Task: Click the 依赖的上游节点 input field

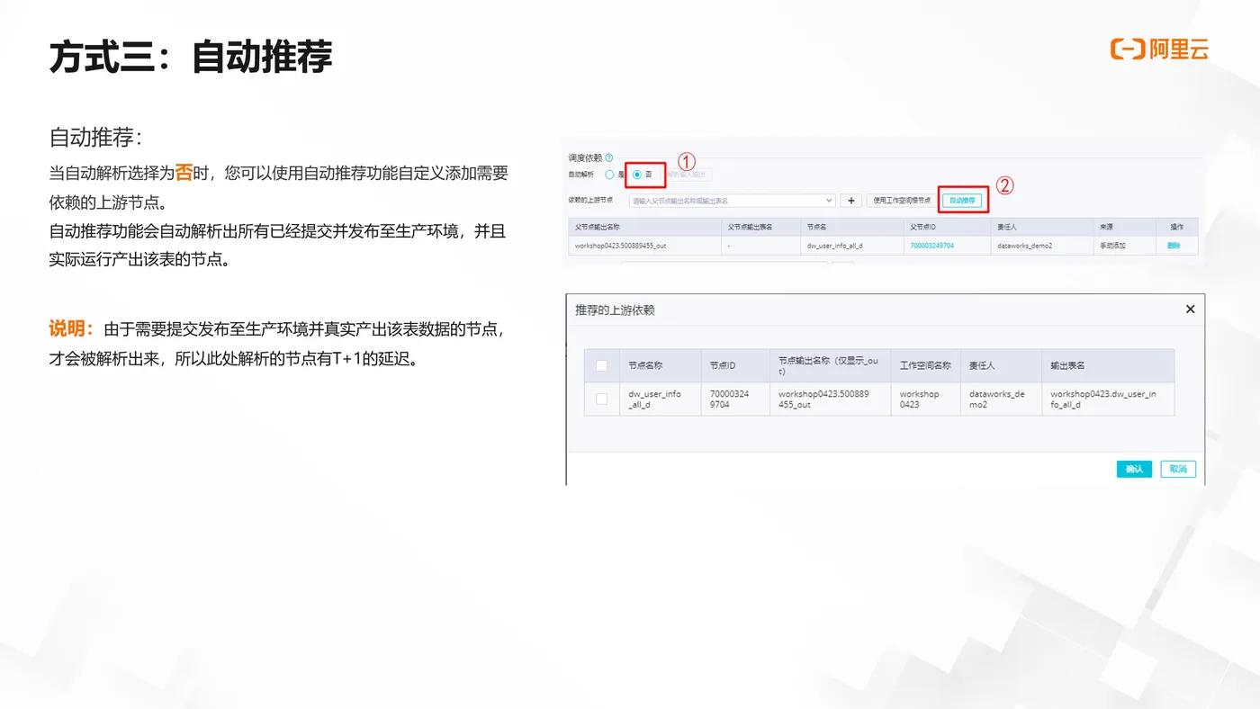Action: point(733,201)
